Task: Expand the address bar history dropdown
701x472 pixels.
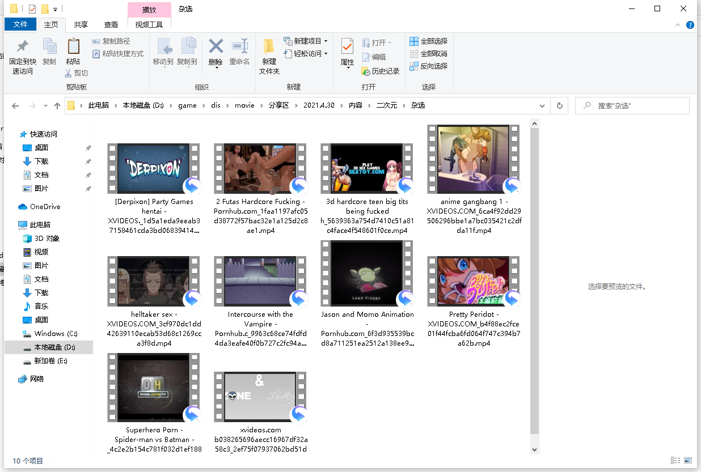Action: pos(542,106)
